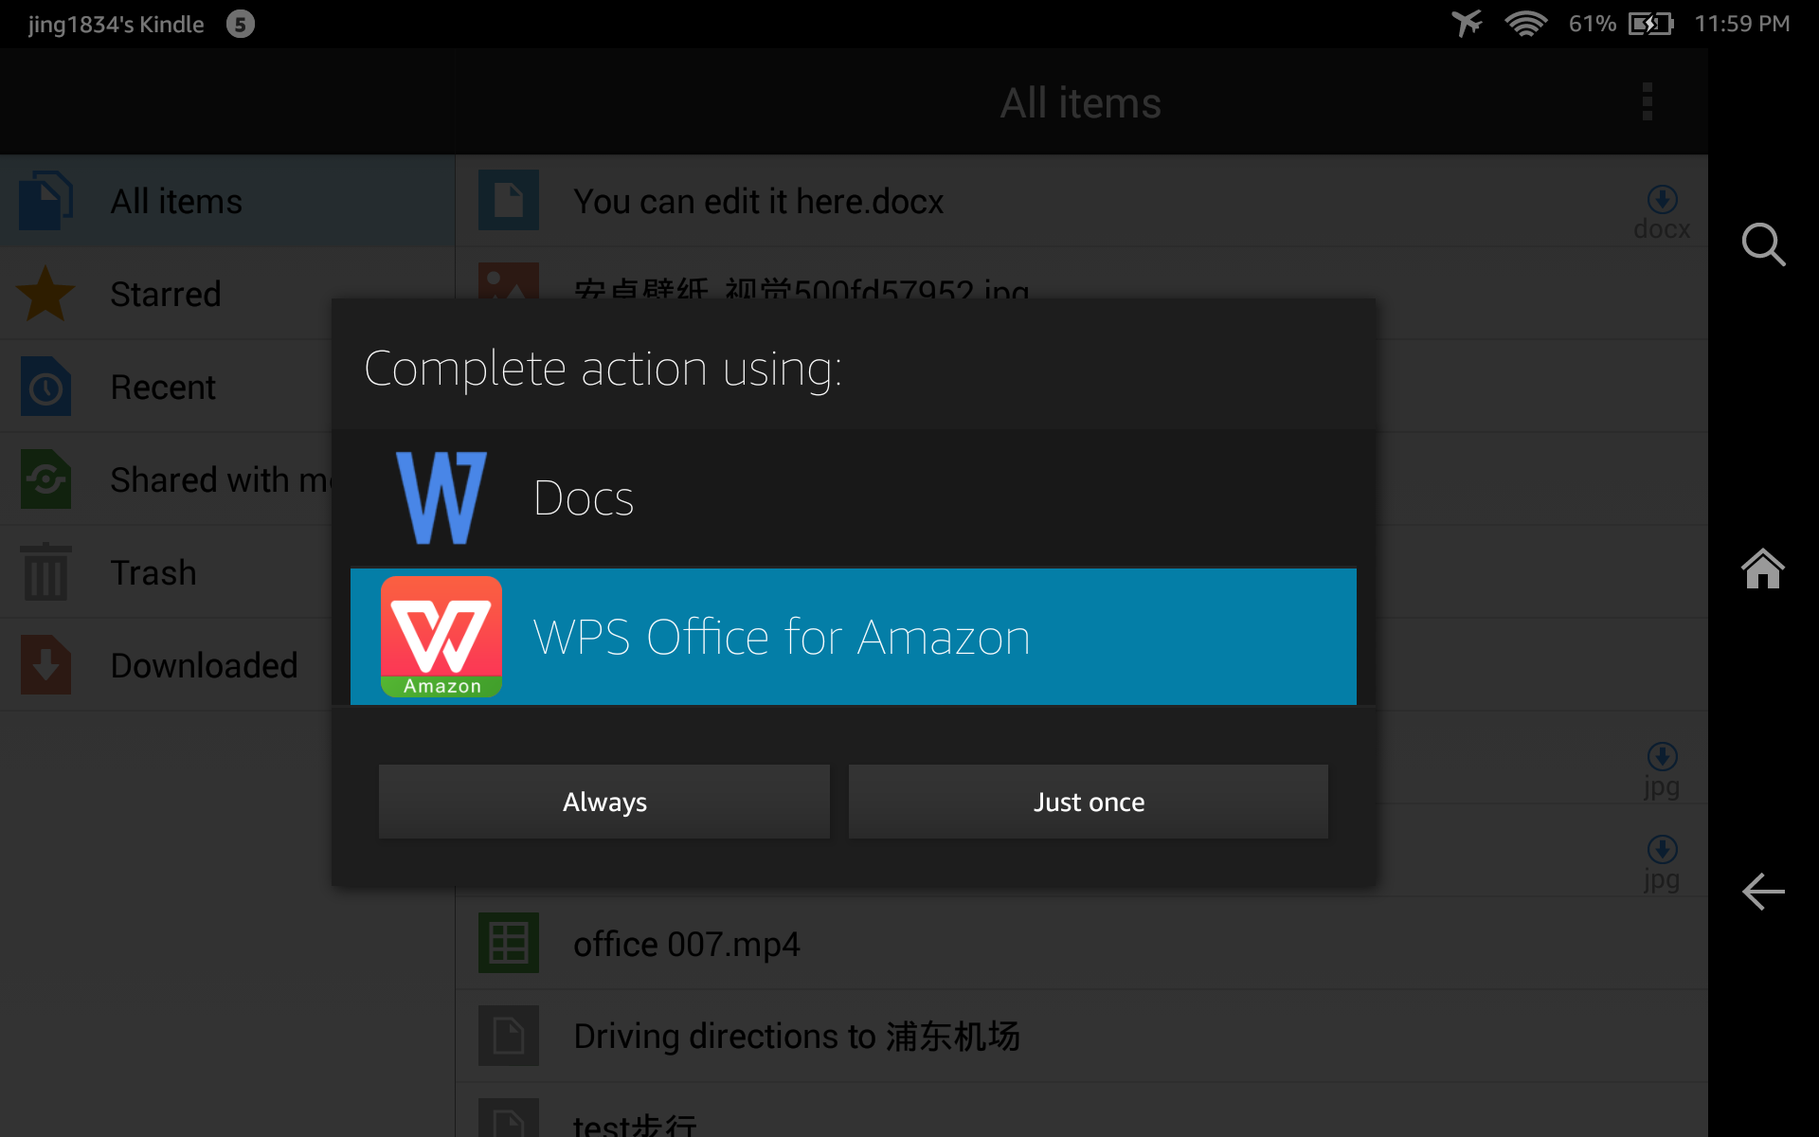Image resolution: width=1819 pixels, height=1137 pixels.
Task: Tap the back arrow icon
Action: click(x=1761, y=892)
